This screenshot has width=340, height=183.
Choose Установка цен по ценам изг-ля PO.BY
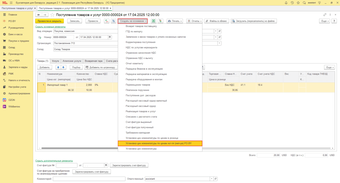click(x=160, y=143)
